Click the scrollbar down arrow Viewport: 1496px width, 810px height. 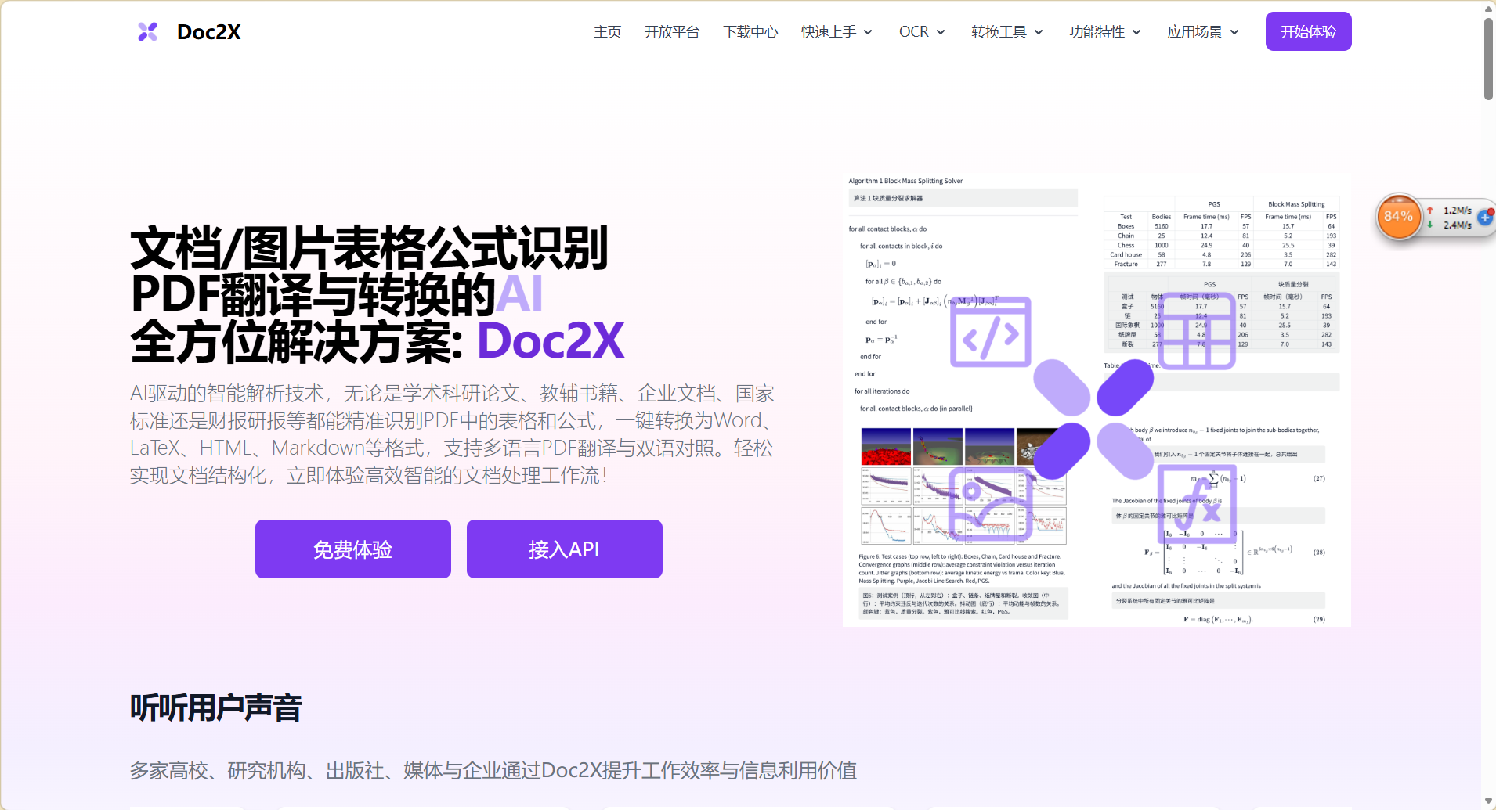pyautogui.click(x=1488, y=802)
